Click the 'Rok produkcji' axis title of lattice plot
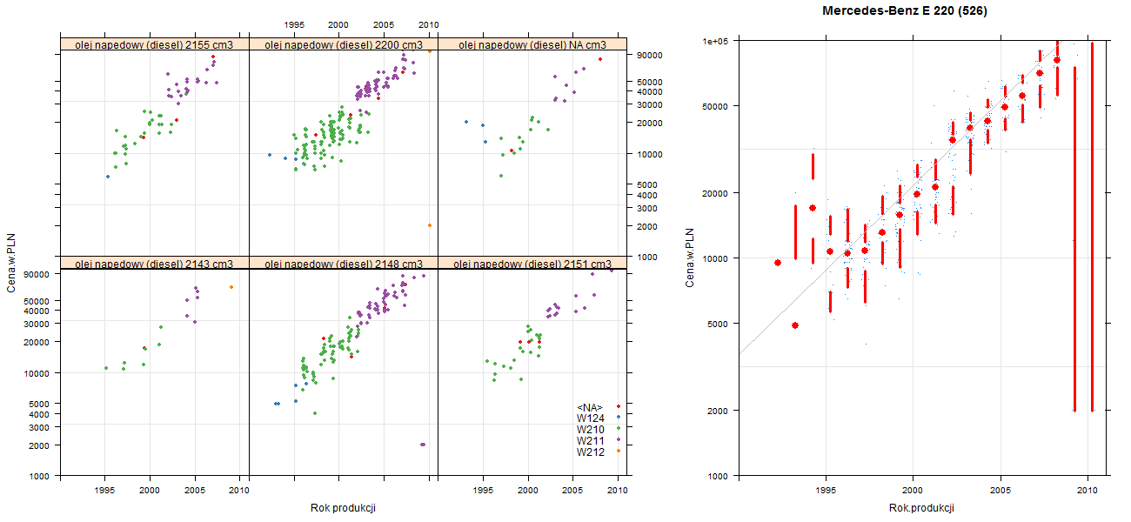The height and width of the screenshot is (522, 1131). pos(343,508)
